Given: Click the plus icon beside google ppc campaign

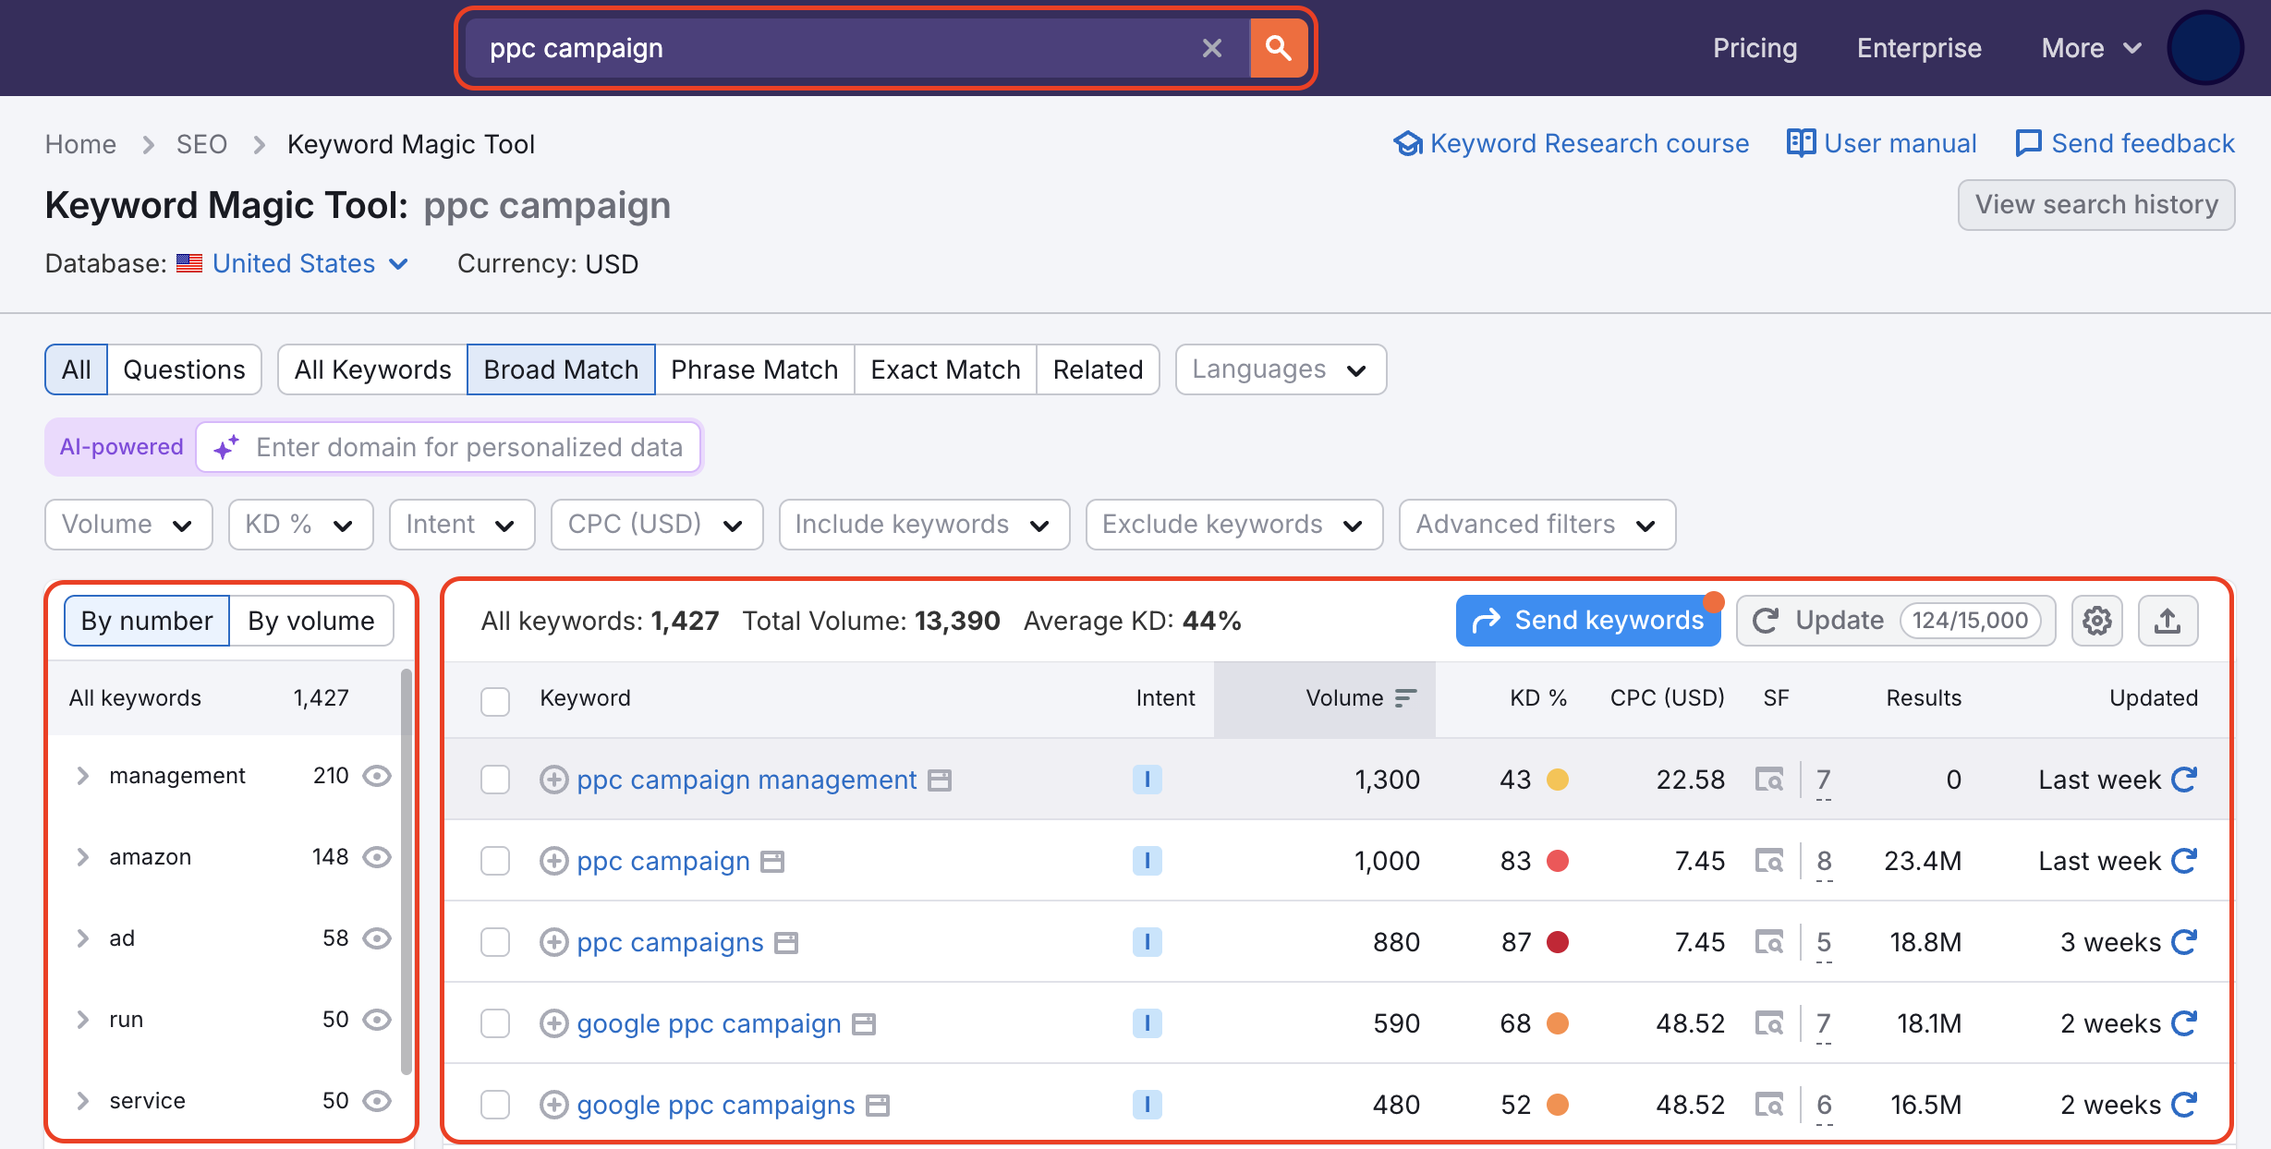Looking at the screenshot, I should tap(554, 1023).
